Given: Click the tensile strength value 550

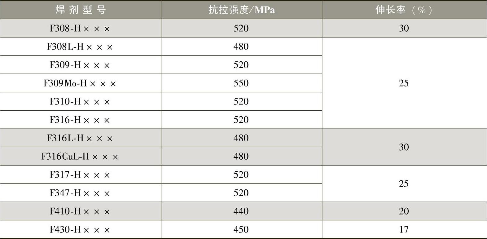Looking at the screenshot, I should pyautogui.click(x=241, y=83).
